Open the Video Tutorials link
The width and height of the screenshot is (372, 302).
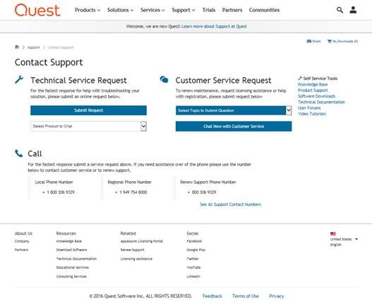(312, 114)
